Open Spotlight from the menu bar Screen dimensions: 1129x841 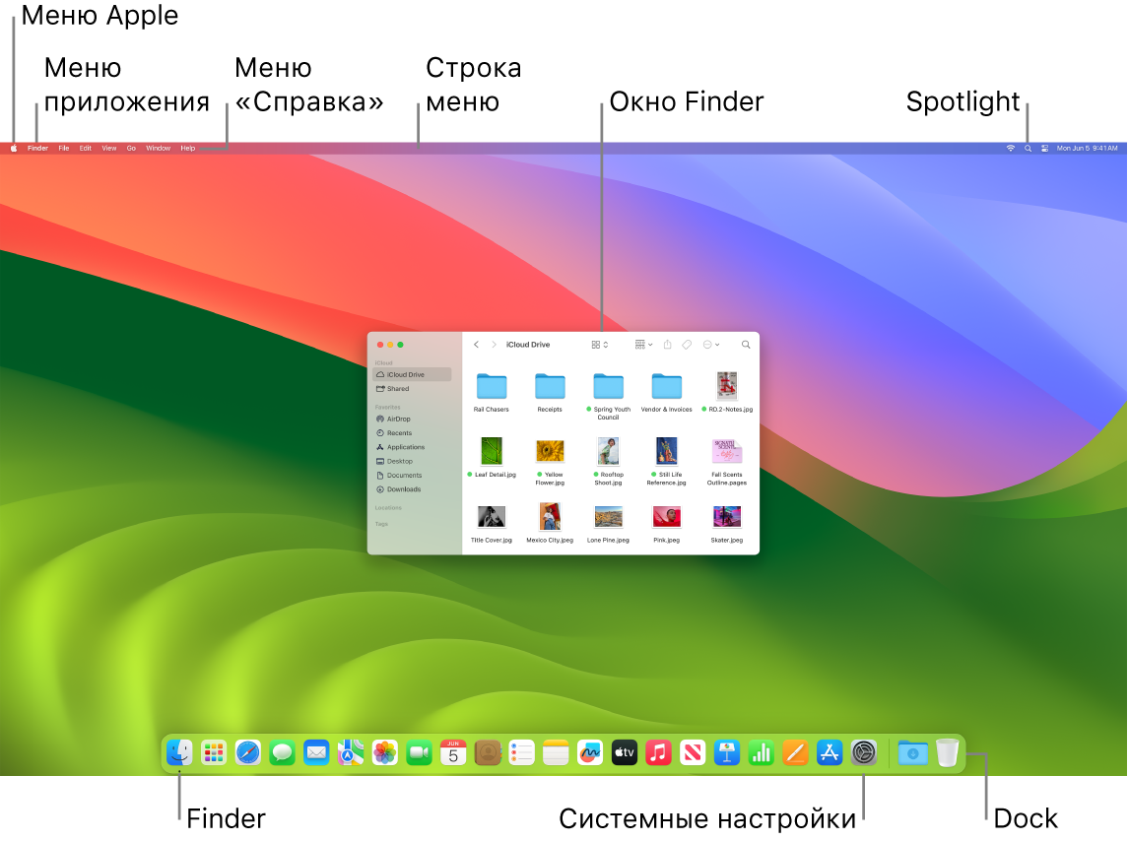click(x=1026, y=148)
